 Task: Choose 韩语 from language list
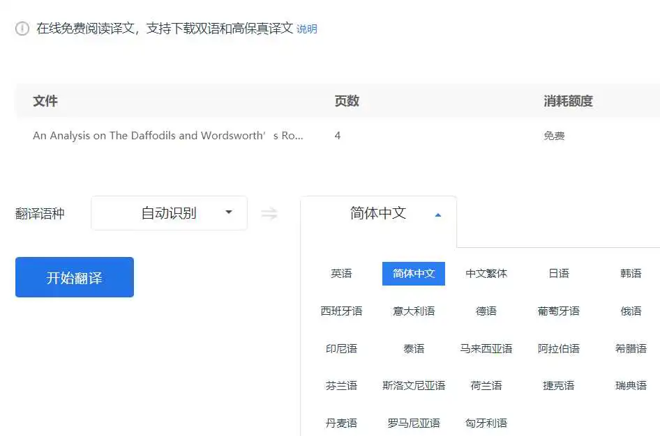point(631,274)
